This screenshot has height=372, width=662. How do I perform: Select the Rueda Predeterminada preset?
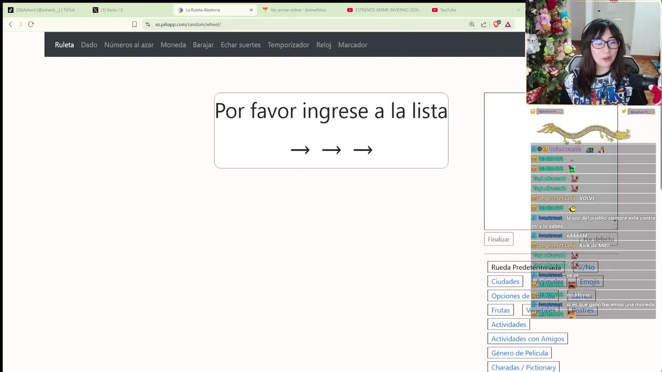(x=526, y=267)
